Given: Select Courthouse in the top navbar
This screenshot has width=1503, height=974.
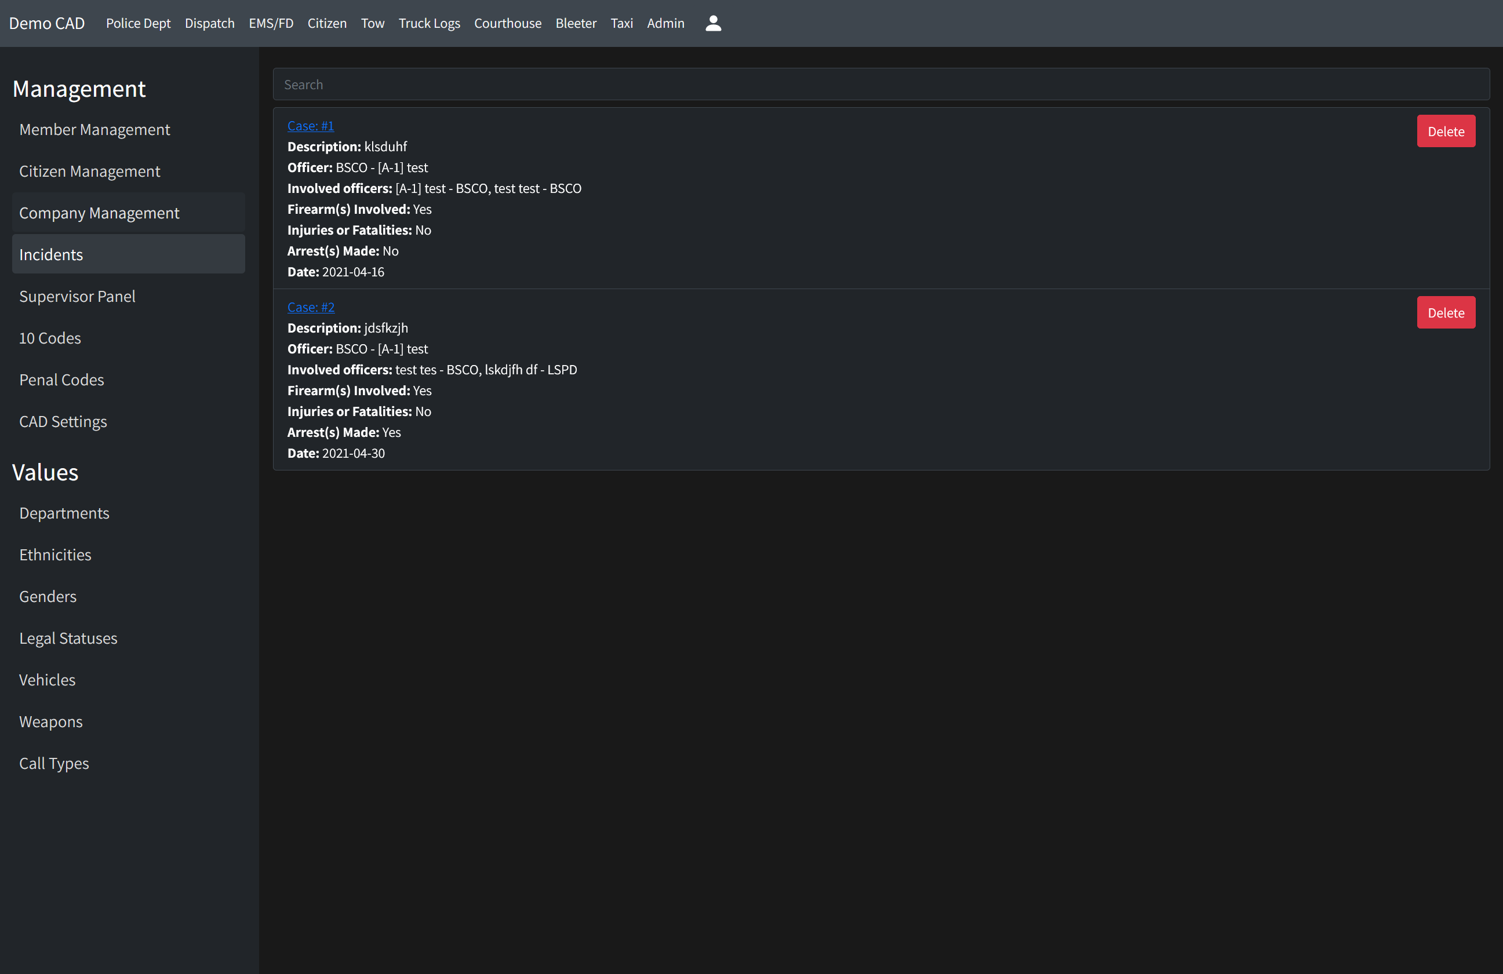Looking at the screenshot, I should pyautogui.click(x=507, y=23).
